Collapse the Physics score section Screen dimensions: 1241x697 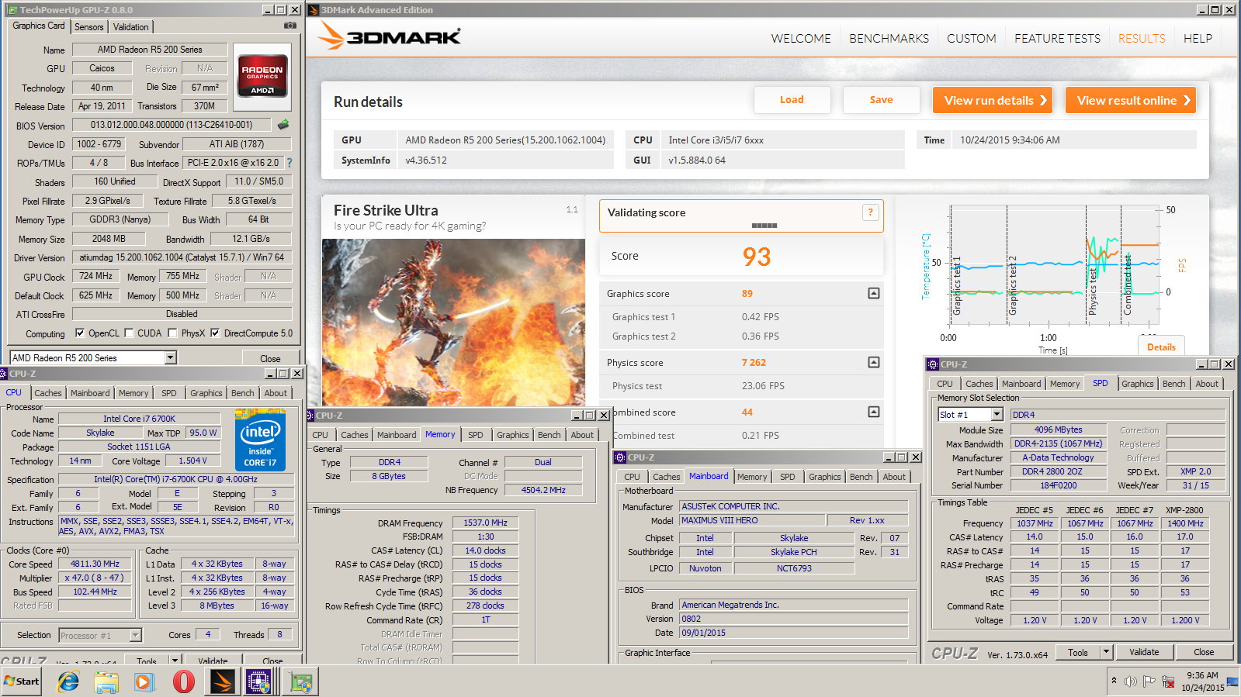874,362
